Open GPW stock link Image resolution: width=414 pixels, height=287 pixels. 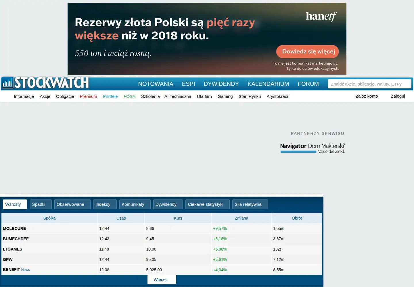(8, 259)
